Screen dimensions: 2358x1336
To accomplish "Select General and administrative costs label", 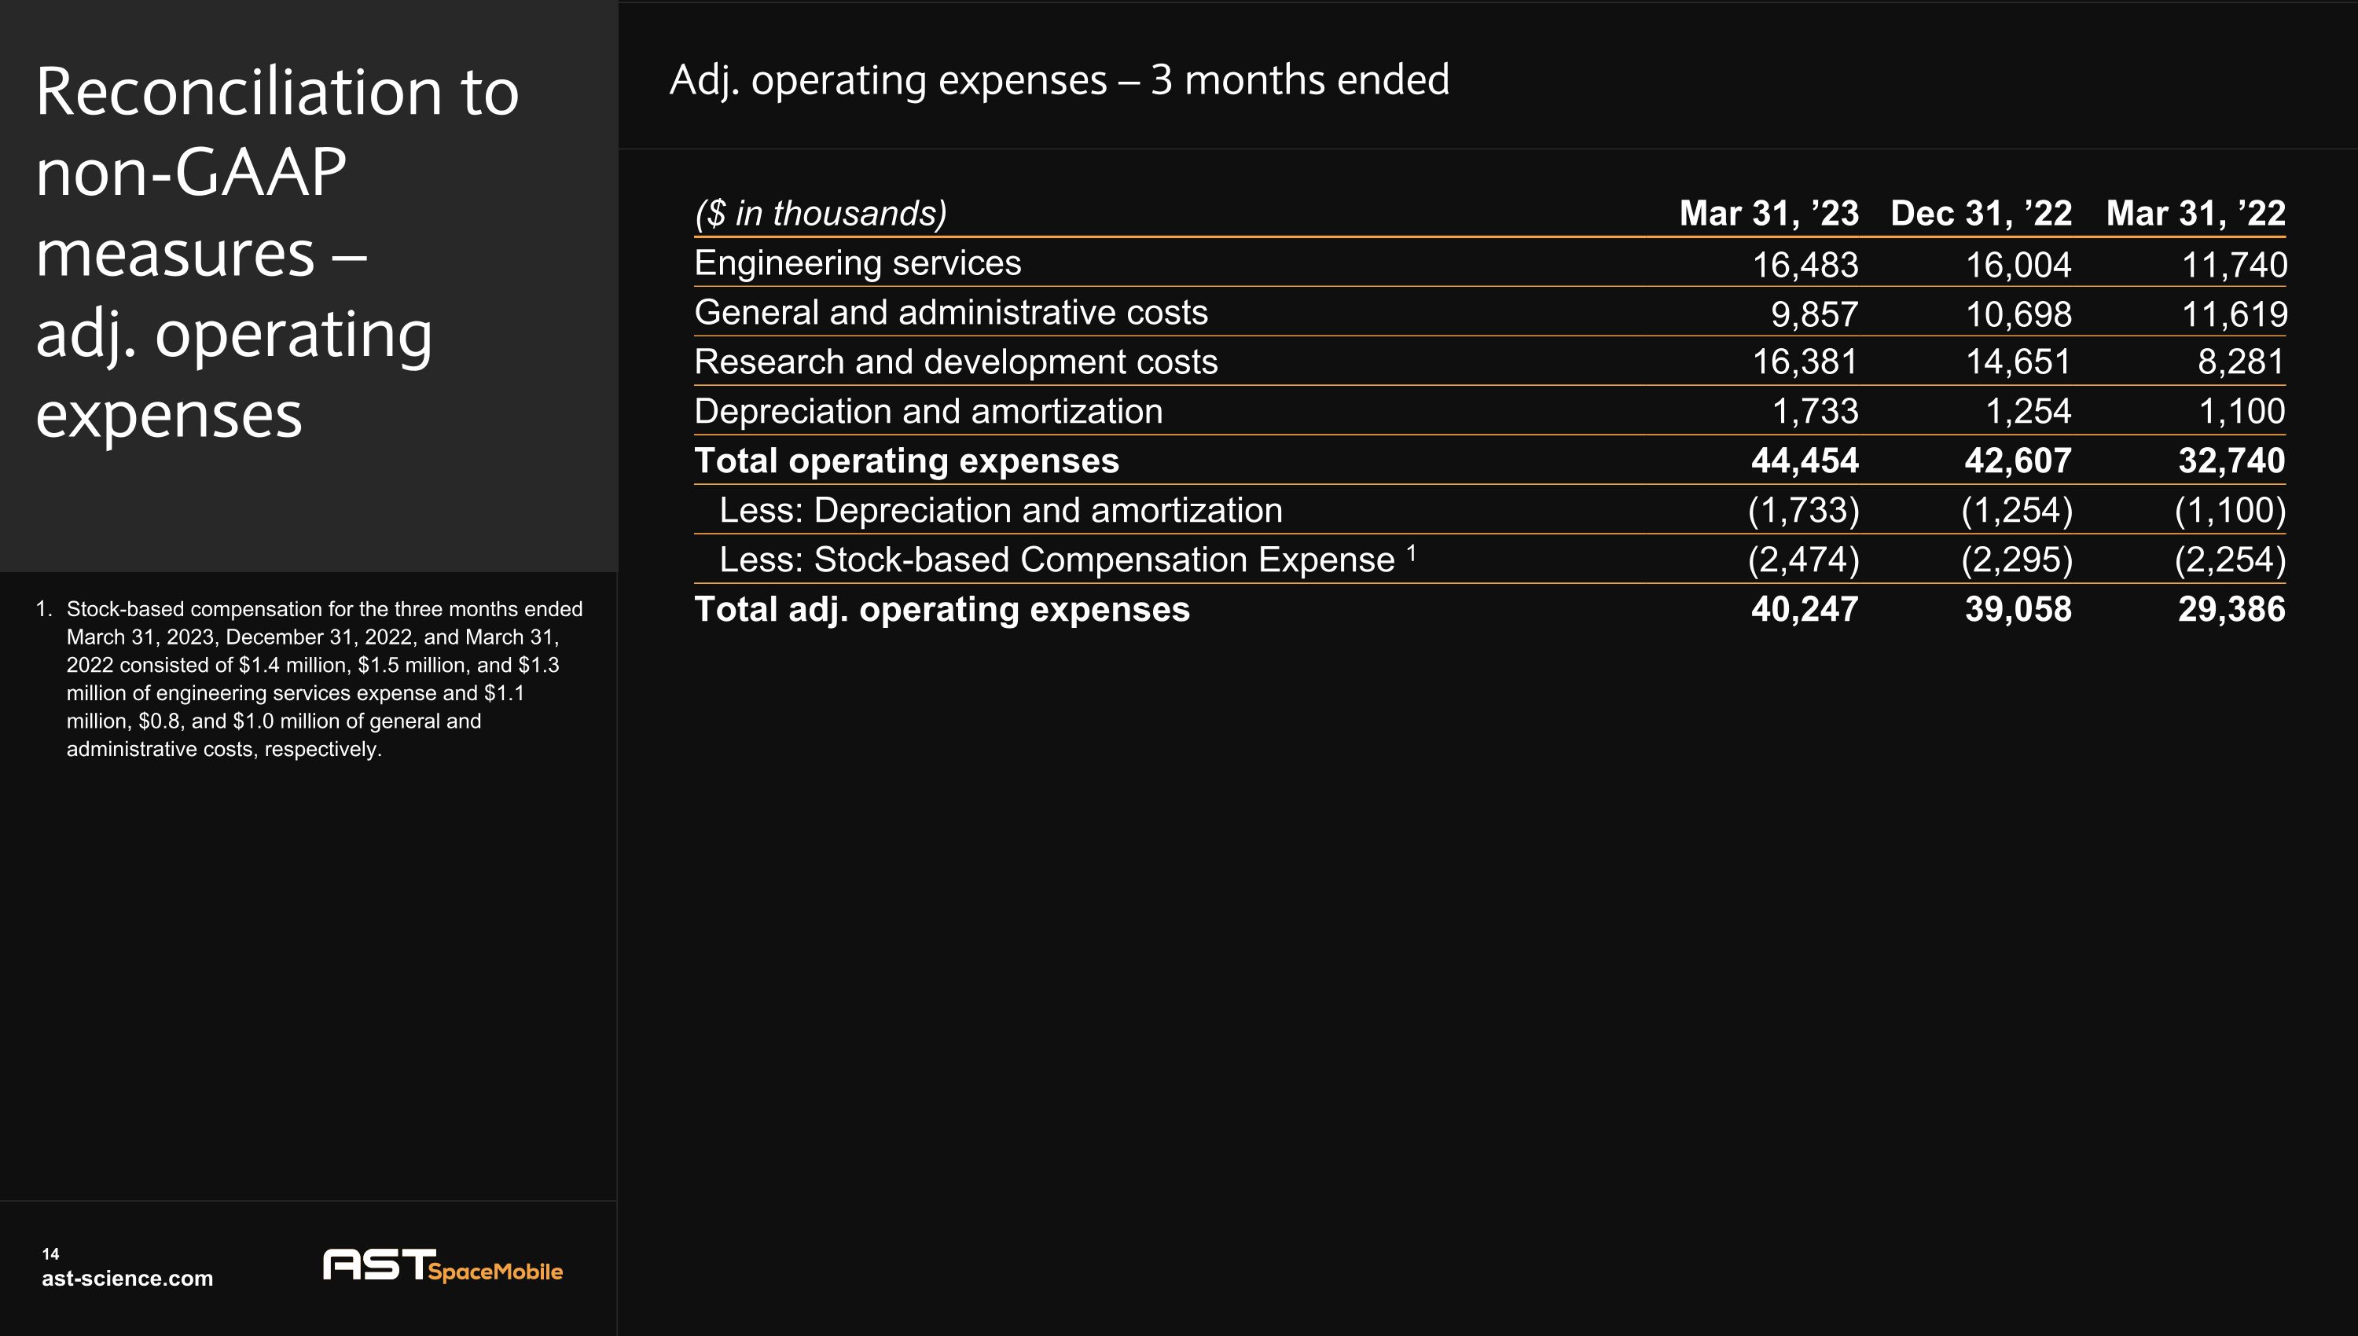I will pos(950,313).
